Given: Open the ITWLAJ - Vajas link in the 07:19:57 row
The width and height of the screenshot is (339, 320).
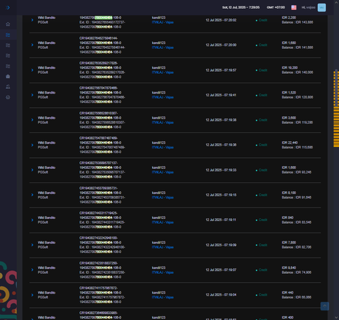Looking at the screenshot, I should (x=163, y=73).
